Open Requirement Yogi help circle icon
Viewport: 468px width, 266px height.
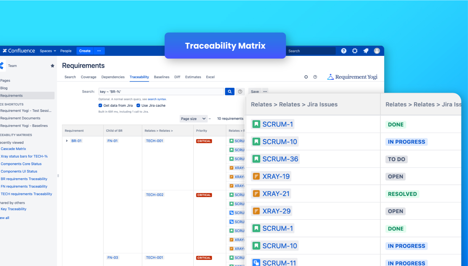[315, 77]
